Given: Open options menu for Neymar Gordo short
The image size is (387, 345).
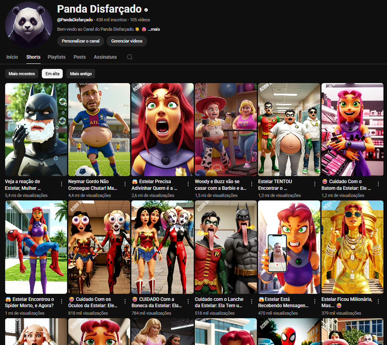Looking at the screenshot, I should coord(125,184).
